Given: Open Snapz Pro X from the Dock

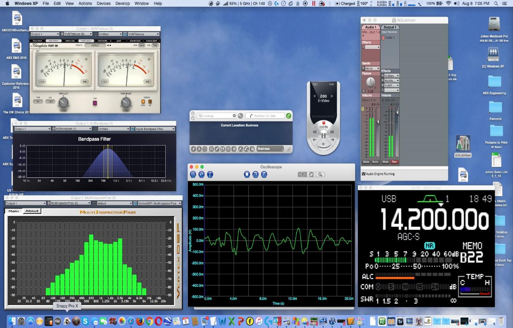Looking at the screenshot, I should (x=67, y=321).
